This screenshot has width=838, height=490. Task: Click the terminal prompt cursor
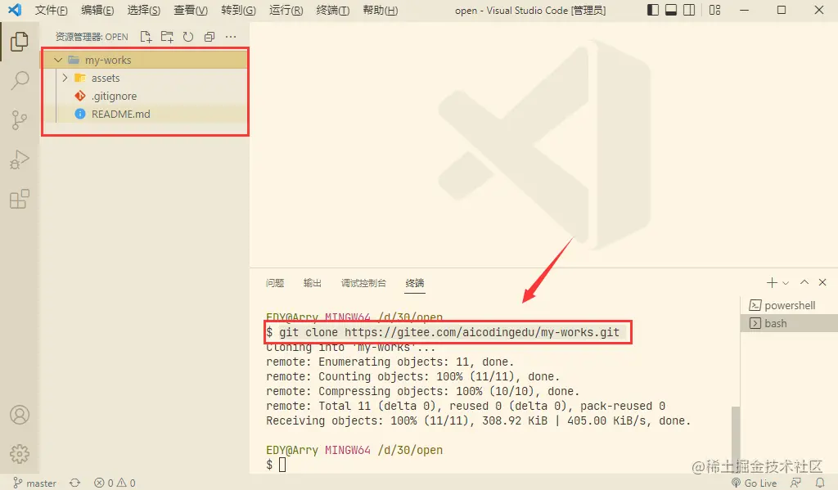[x=282, y=465]
